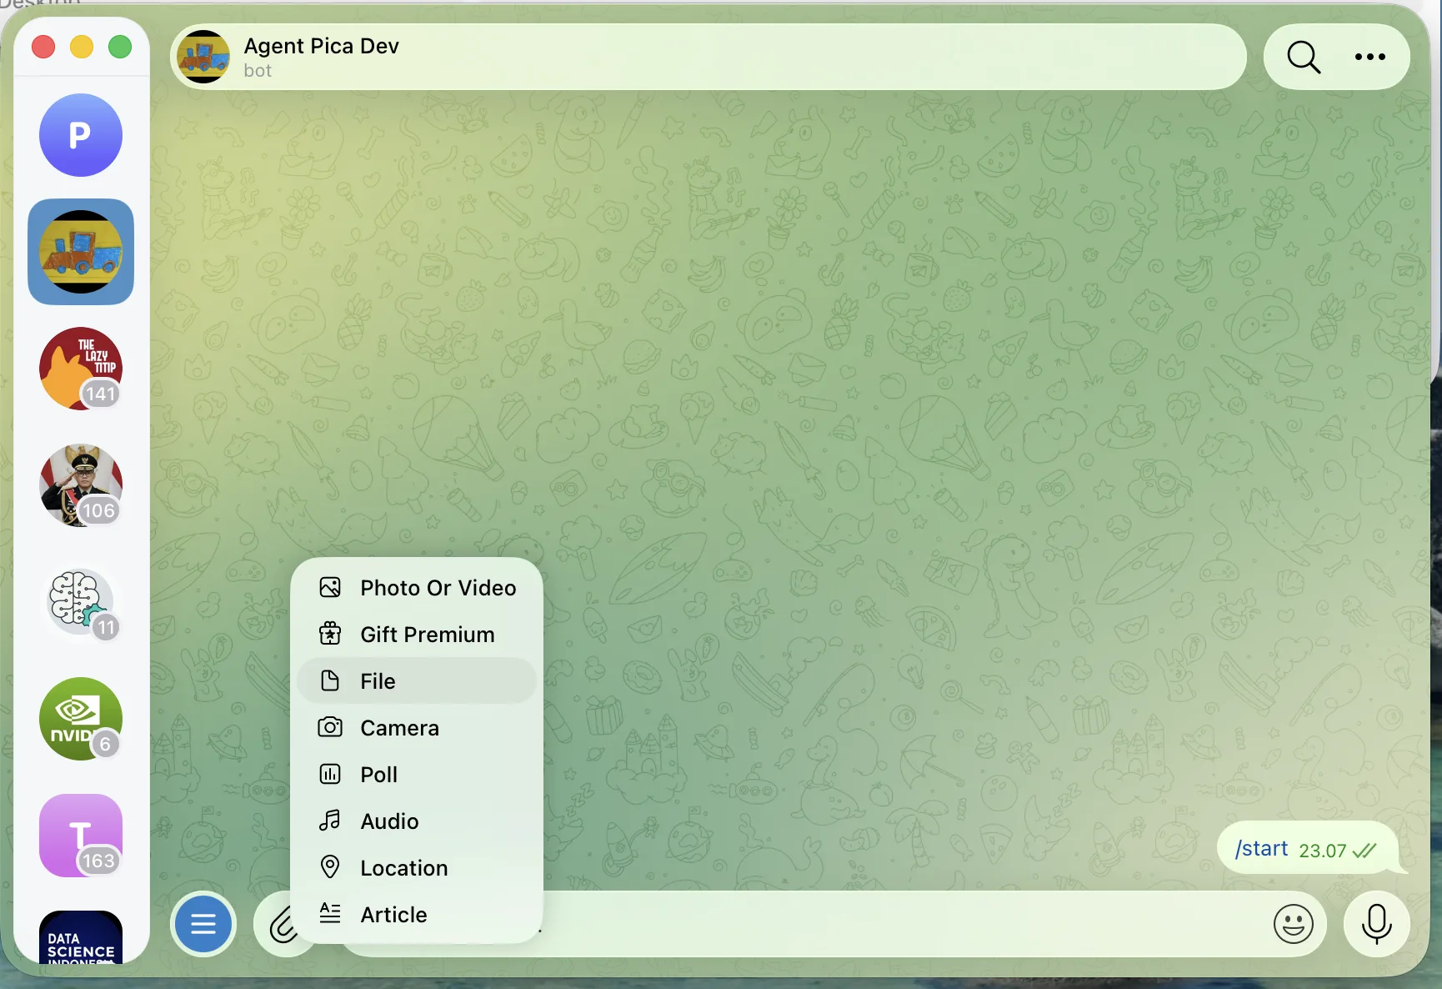The width and height of the screenshot is (1442, 989).
Task: Click the 23.07 timestamp of /start message
Action: [x=1323, y=851]
